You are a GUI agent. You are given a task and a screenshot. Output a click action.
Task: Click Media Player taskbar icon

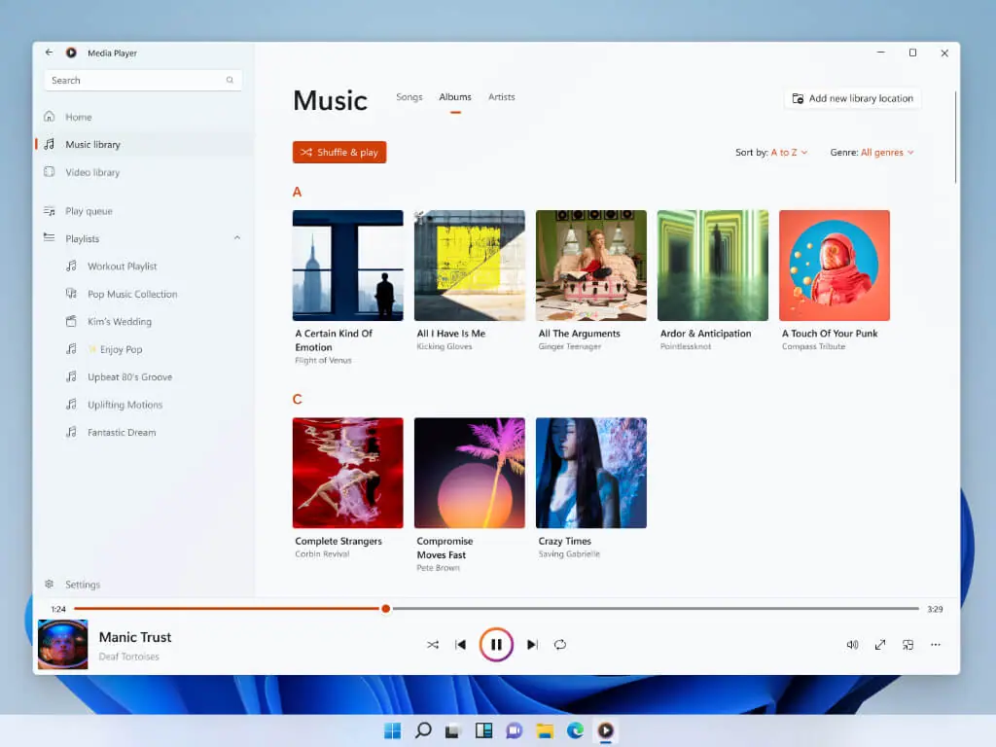coord(606,730)
